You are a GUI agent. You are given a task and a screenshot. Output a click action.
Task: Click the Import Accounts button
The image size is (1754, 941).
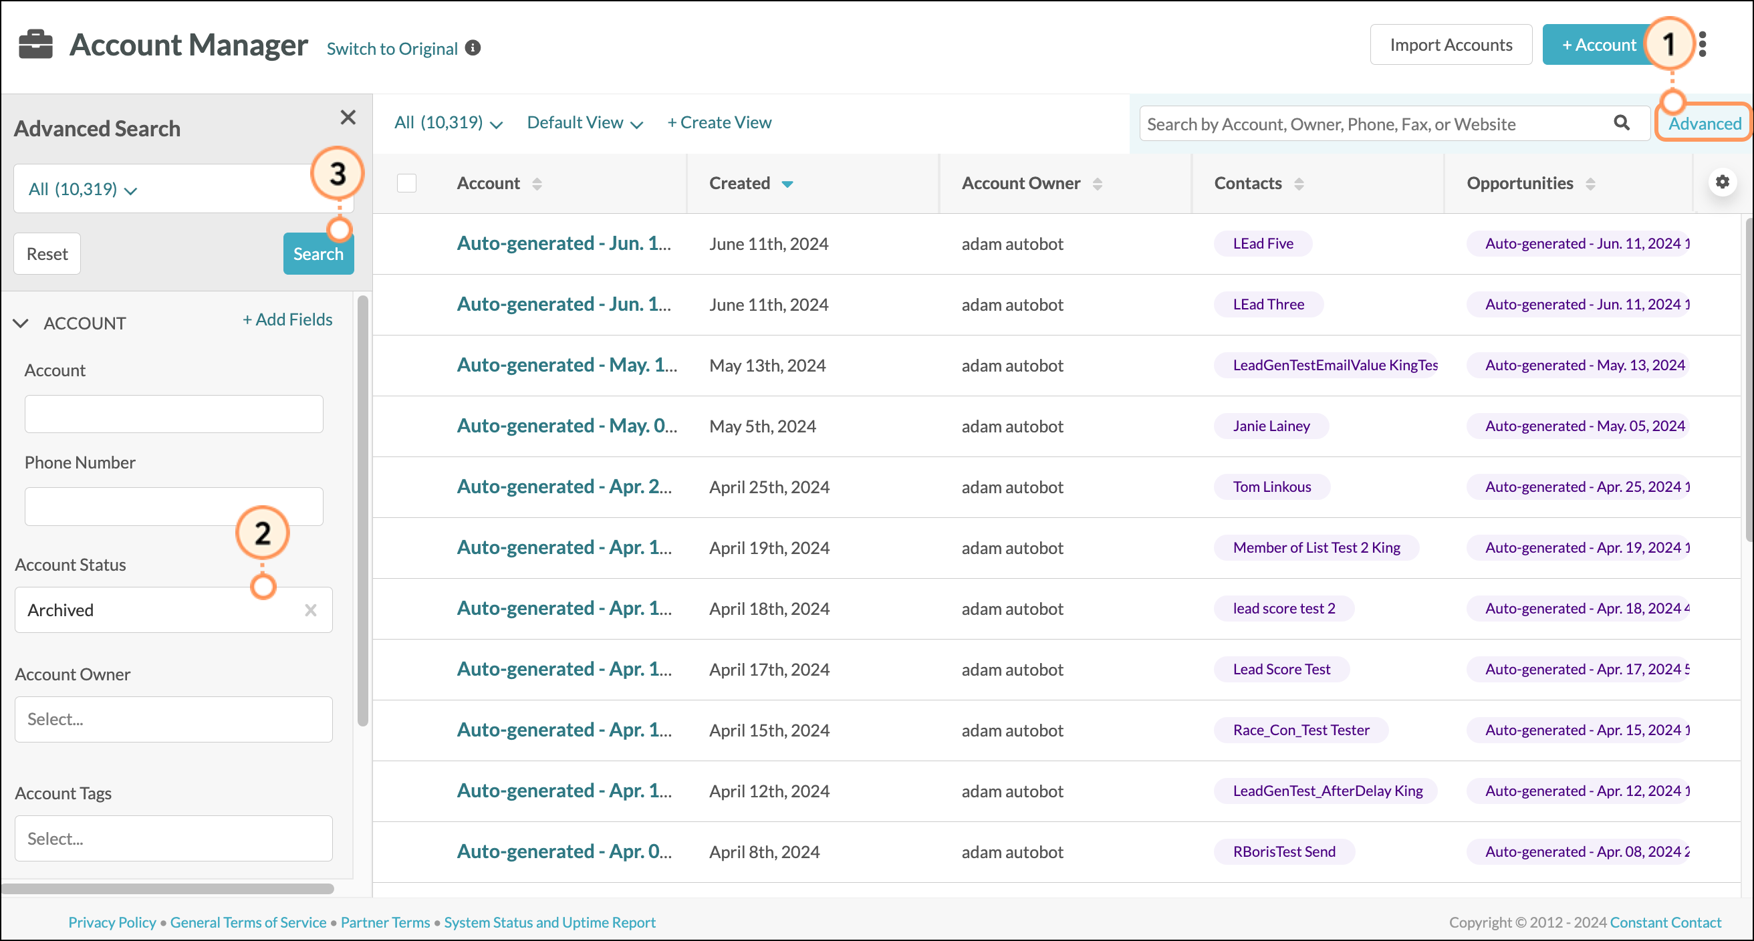coord(1451,45)
